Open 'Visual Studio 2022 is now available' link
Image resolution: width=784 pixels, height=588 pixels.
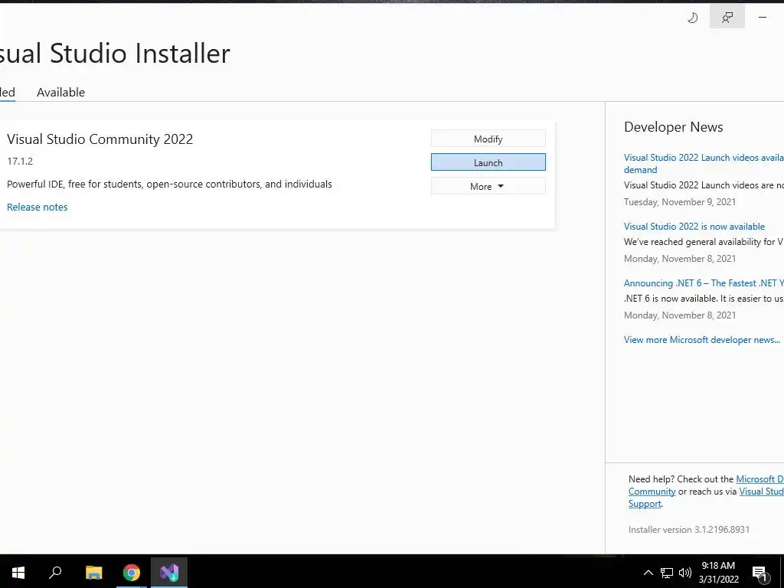click(694, 227)
